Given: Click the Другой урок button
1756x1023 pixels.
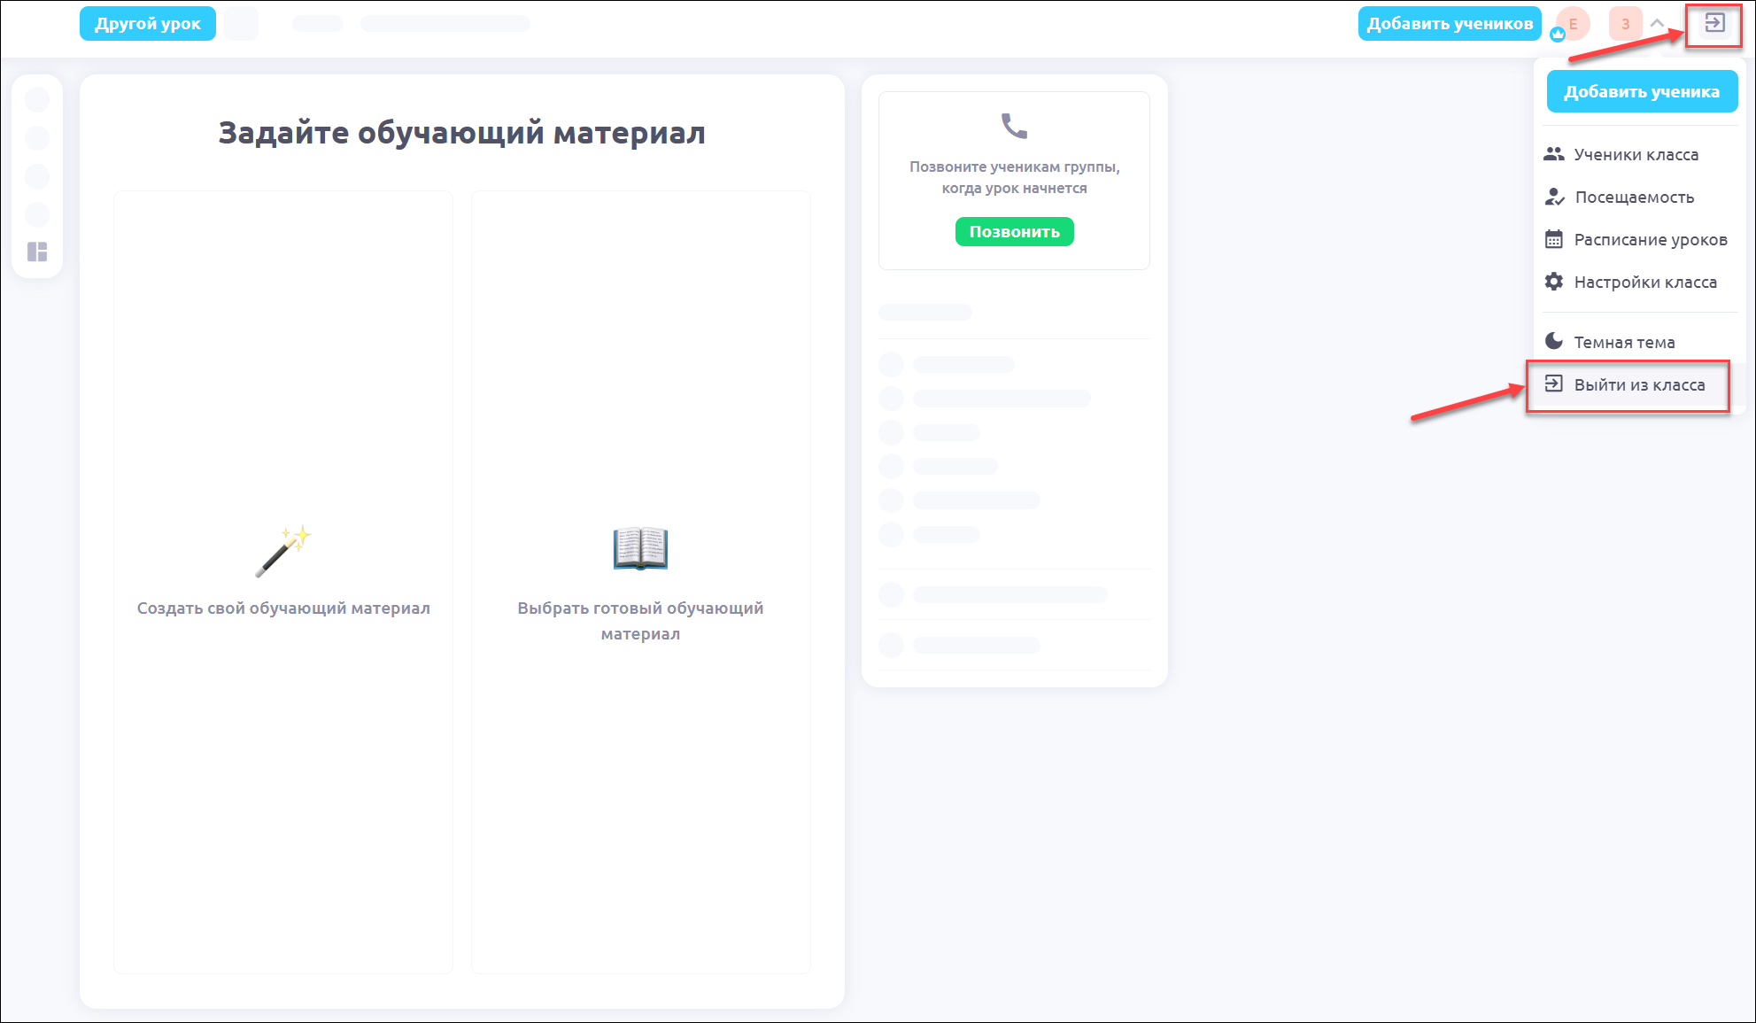Looking at the screenshot, I should click(x=148, y=24).
